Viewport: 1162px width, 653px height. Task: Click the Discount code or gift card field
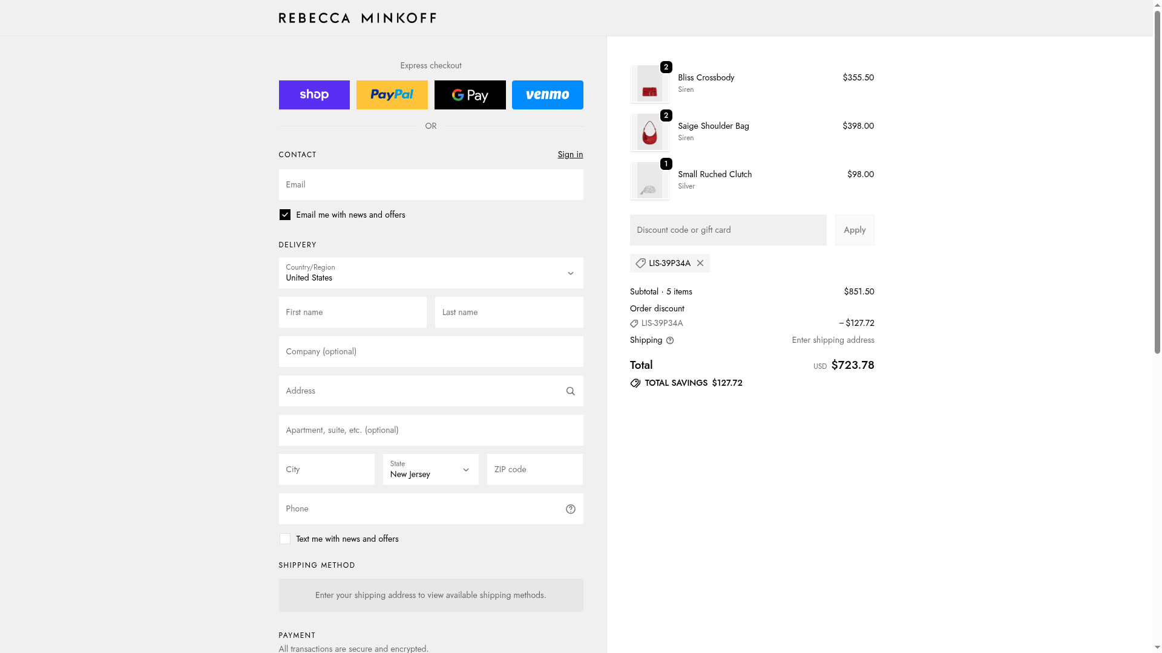(727, 230)
